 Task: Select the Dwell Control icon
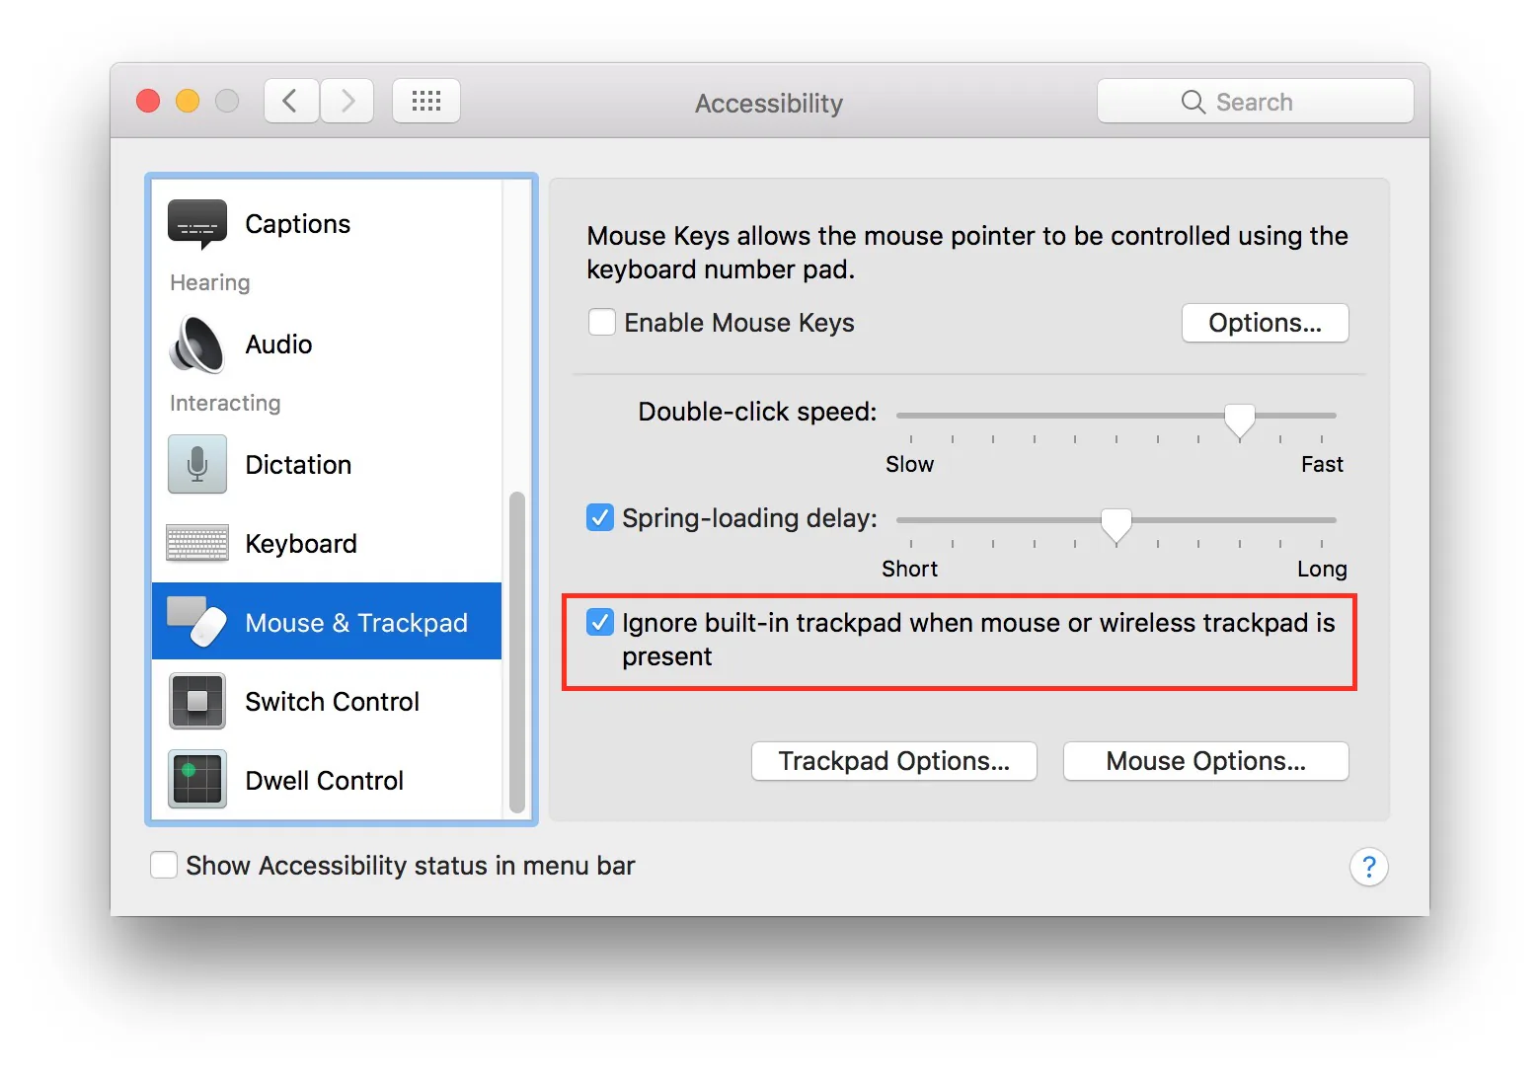click(197, 780)
